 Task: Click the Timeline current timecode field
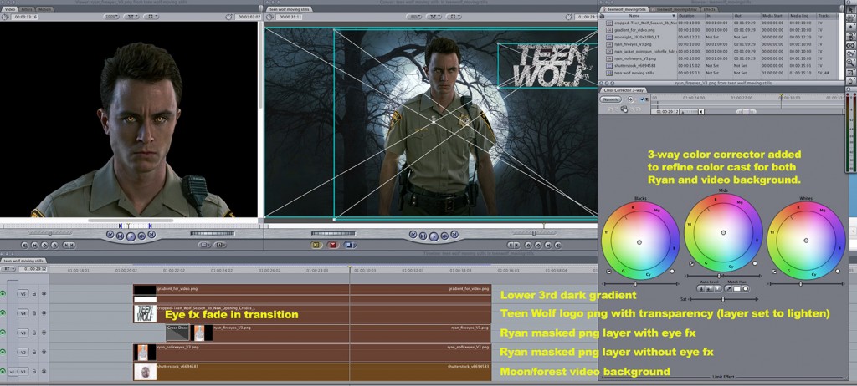(x=33, y=269)
